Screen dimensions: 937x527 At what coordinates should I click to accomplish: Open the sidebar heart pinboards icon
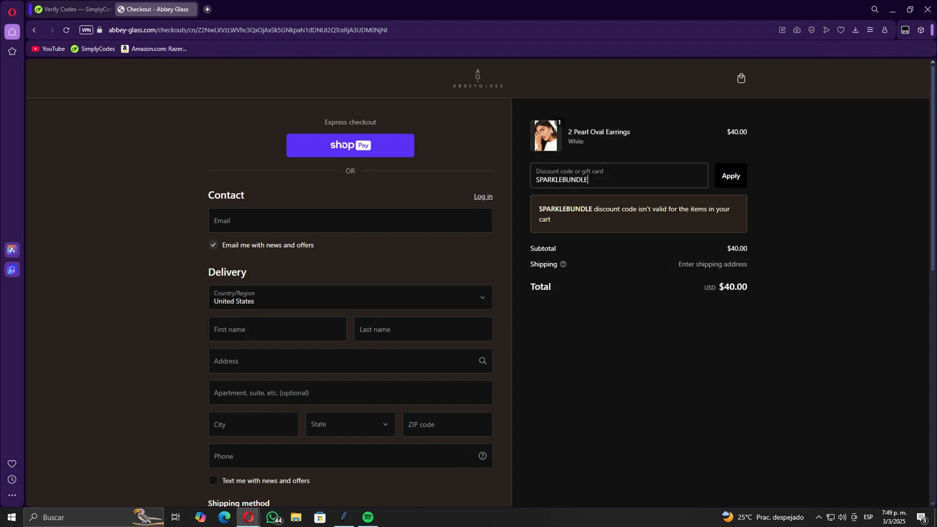point(12,464)
